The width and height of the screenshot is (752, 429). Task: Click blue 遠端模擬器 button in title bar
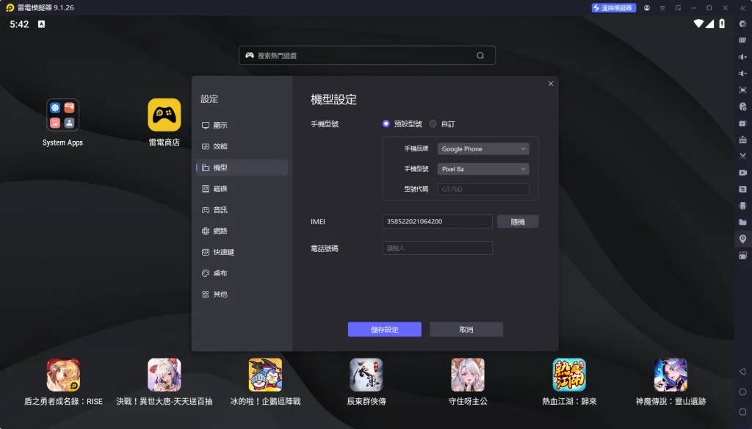(x=614, y=7)
